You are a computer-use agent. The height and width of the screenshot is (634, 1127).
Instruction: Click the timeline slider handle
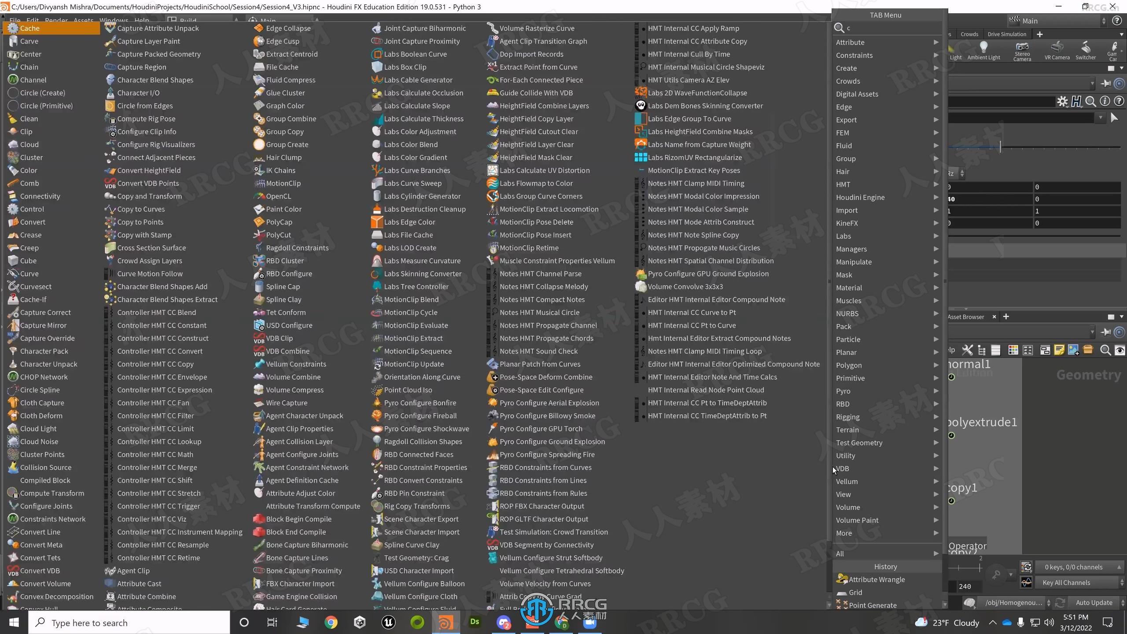pyautogui.click(x=1000, y=146)
